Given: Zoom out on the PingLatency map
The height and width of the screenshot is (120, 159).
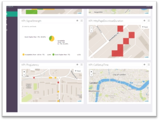Looking at the screenshot, I should (24, 75).
